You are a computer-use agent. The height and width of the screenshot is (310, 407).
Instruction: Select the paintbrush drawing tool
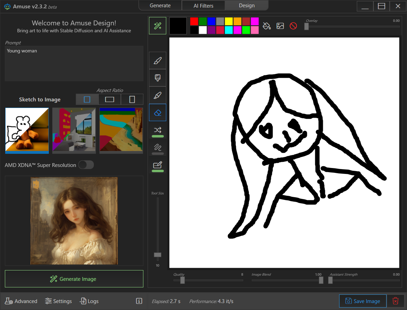pyautogui.click(x=158, y=61)
